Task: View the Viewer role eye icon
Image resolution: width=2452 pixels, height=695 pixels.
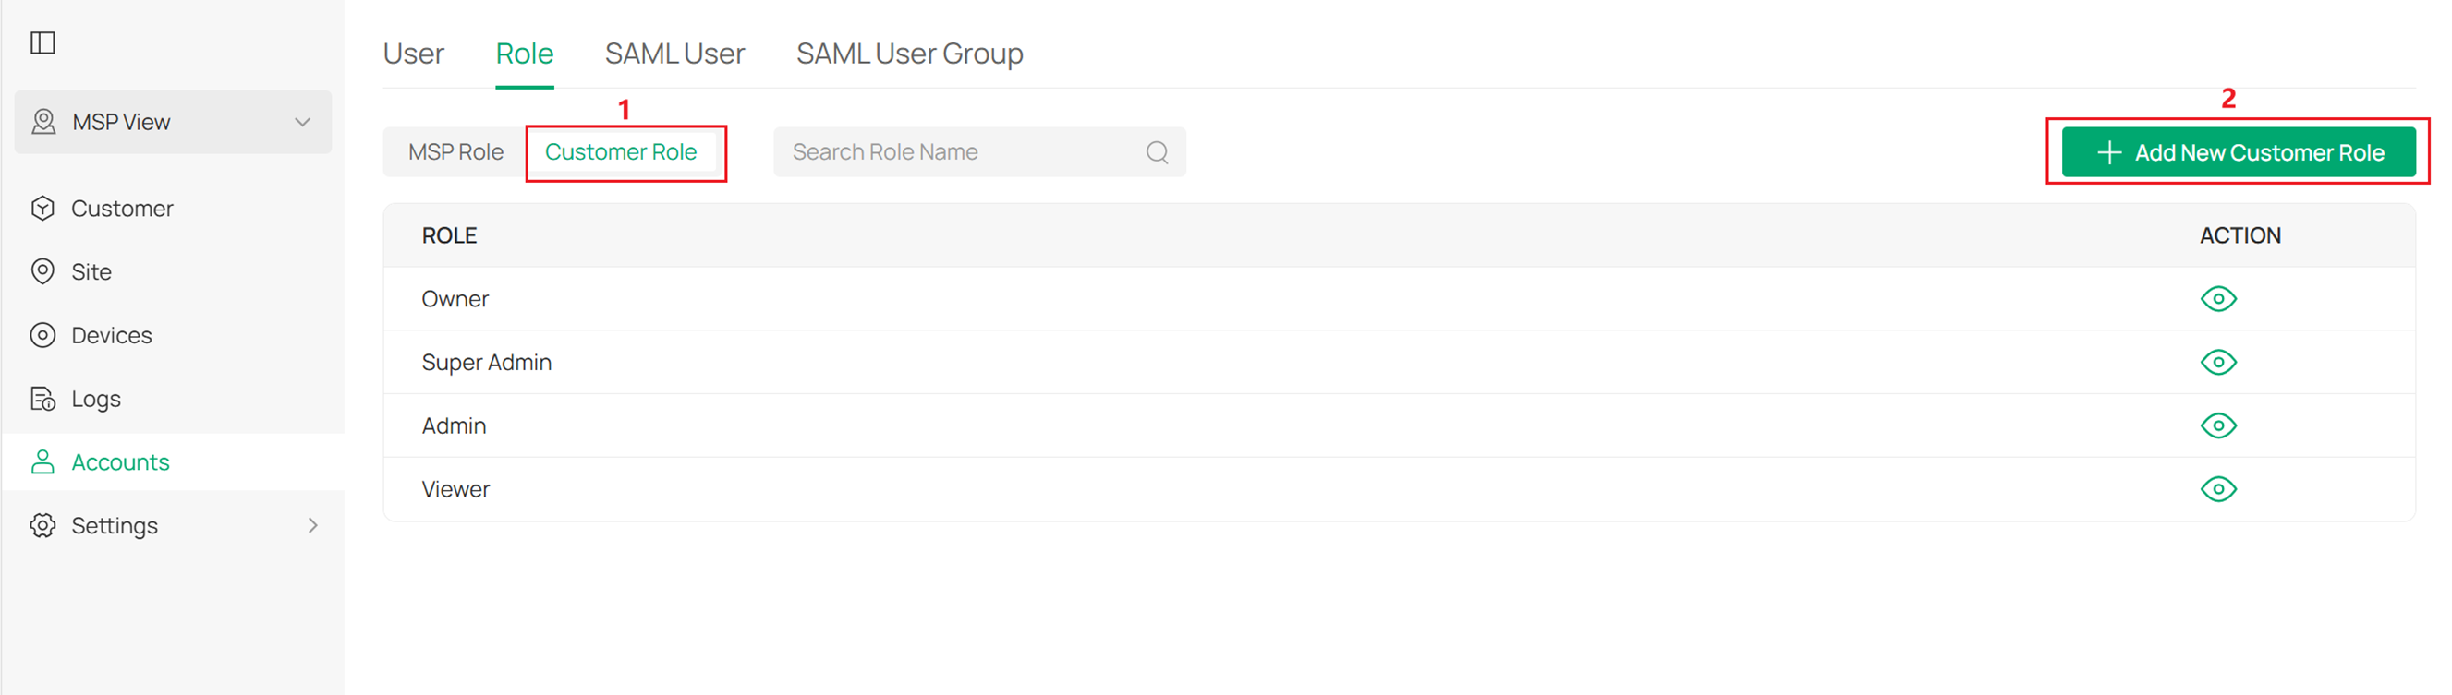Action: coord(2219,489)
